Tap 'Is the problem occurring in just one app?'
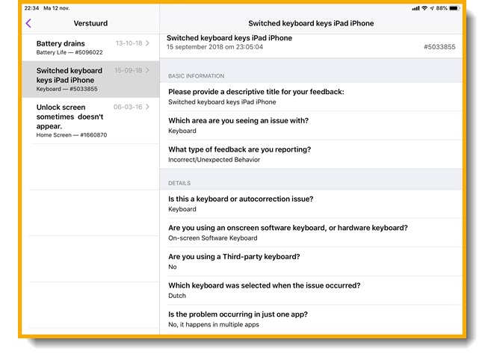Image resolution: width=485 pixels, height=357 pixels. (x=238, y=314)
